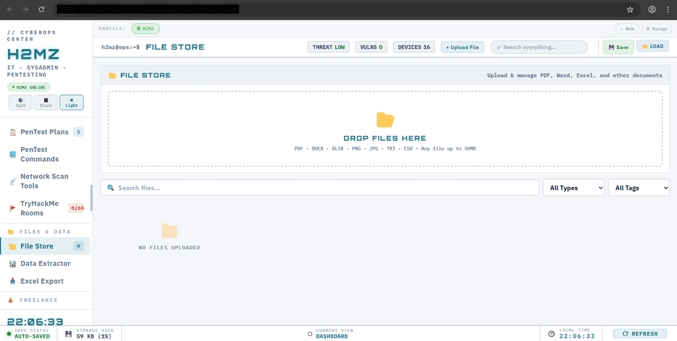Click the faded No Files Uploaded folder icon

click(x=169, y=231)
